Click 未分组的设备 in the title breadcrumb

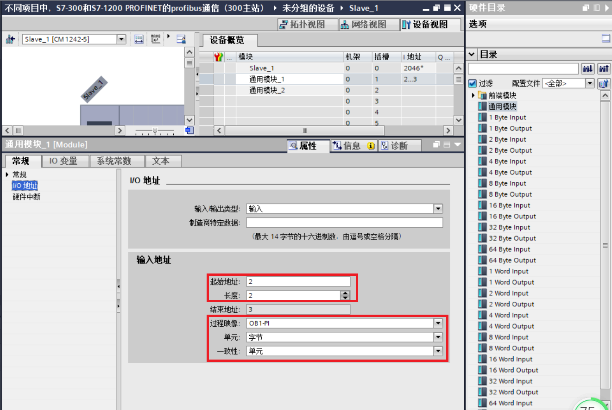(309, 8)
